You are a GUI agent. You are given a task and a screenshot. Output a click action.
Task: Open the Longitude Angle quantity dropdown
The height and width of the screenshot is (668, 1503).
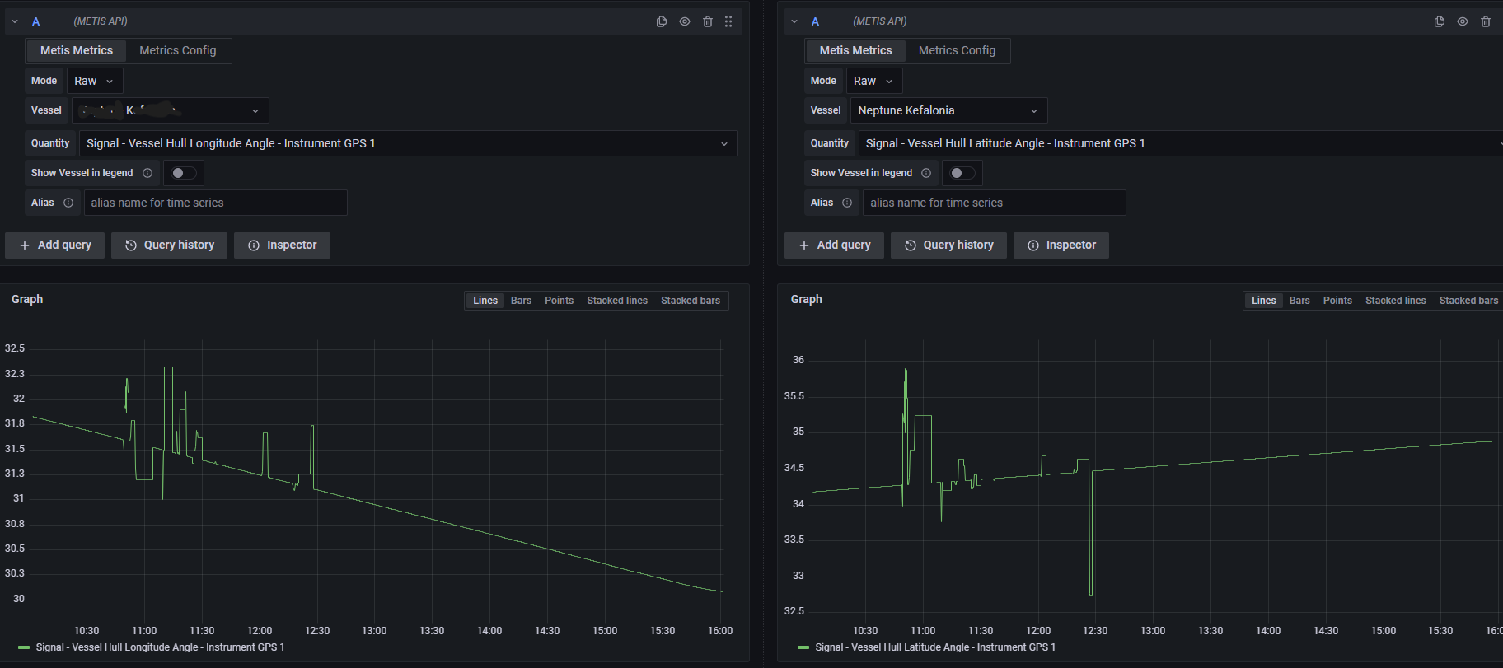tap(407, 143)
